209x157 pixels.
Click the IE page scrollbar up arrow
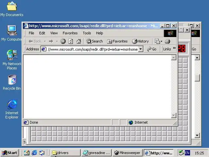point(173,58)
